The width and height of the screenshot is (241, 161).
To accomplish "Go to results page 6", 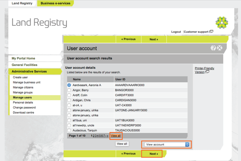I will tap(102, 136).
